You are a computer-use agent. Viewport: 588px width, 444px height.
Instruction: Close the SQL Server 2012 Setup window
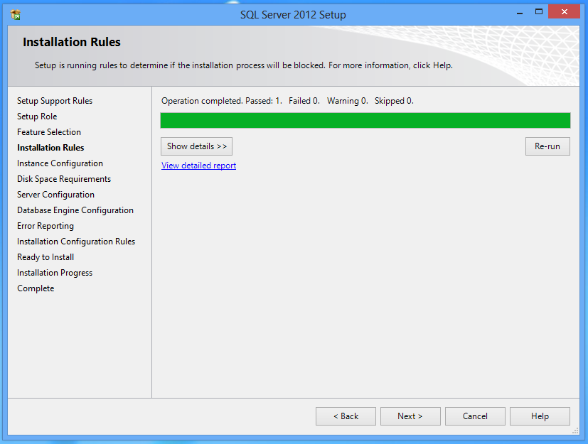click(564, 11)
